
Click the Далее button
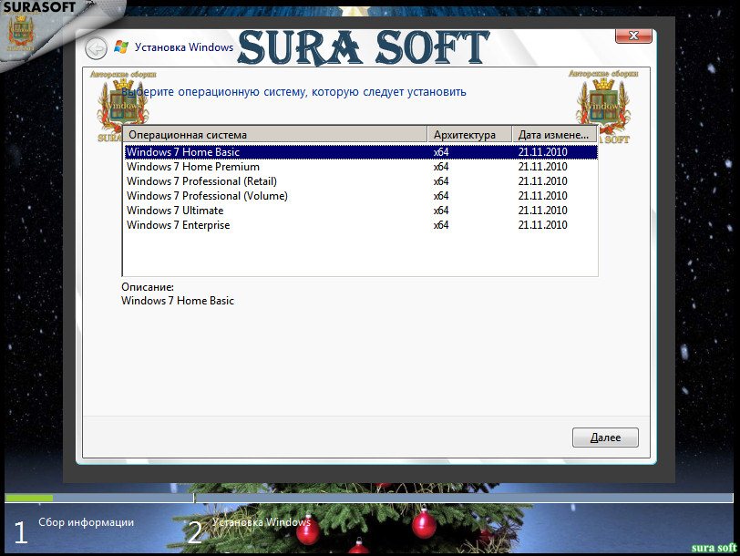point(605,438)
